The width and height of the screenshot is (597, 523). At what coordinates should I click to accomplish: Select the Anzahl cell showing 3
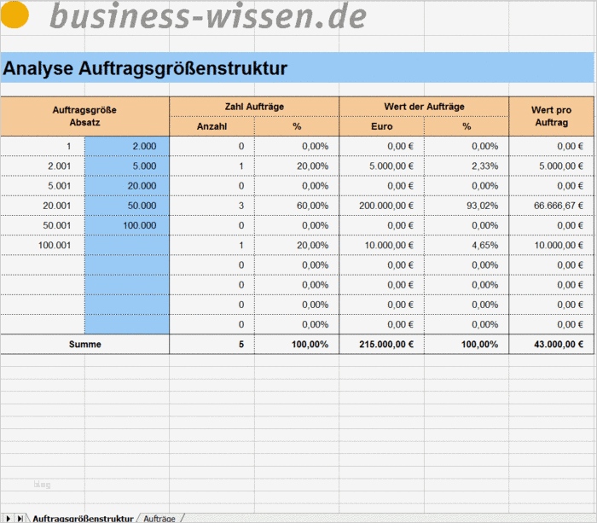212,206
